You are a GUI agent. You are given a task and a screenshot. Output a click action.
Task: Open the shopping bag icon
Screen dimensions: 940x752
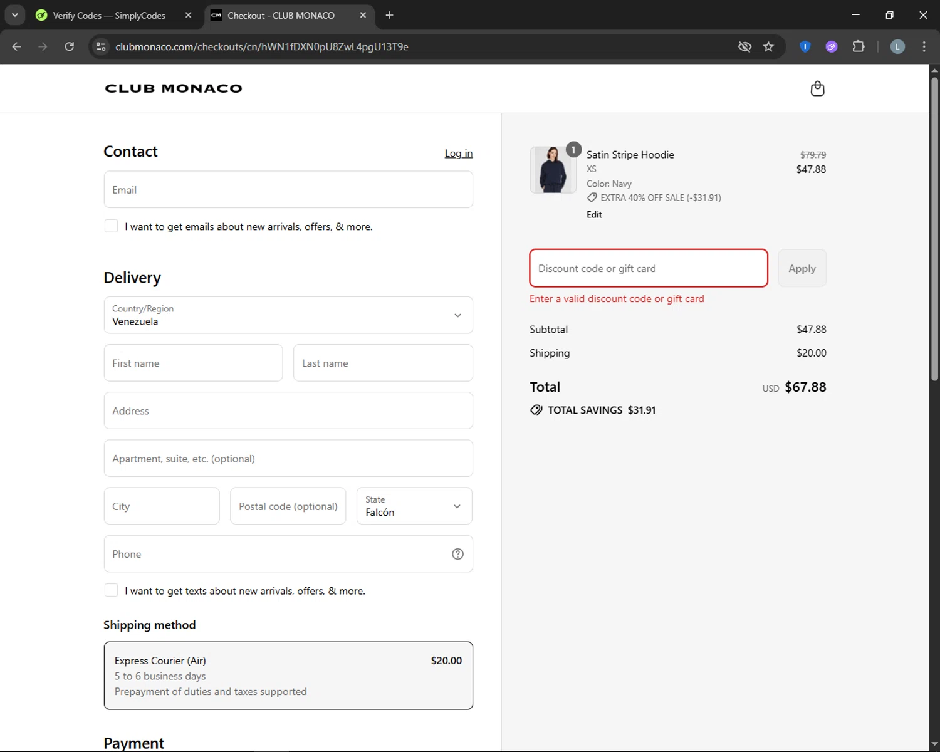pyautogui.click(x=817, y=88)
